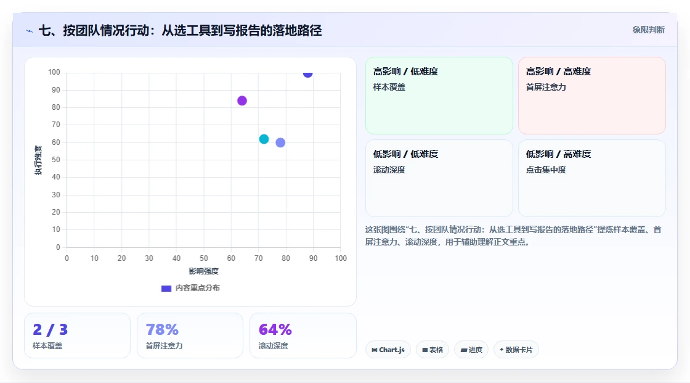This screenshot has width=690, height=383.
Task: Click the 数据卡片 tag chip
Action: click(x=516, y=350)
